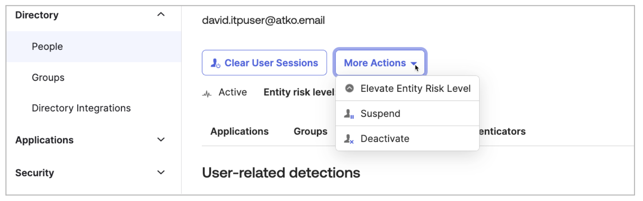Toggle the More Actions dropdown arrow
Viewport: 643px width, 201px height.
[x=413, y=63]
